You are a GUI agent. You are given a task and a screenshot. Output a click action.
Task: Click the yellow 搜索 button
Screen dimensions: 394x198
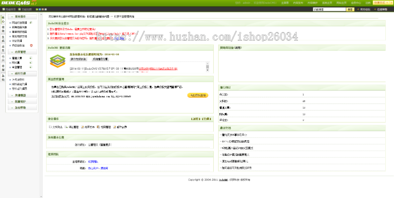click(350, 9)
